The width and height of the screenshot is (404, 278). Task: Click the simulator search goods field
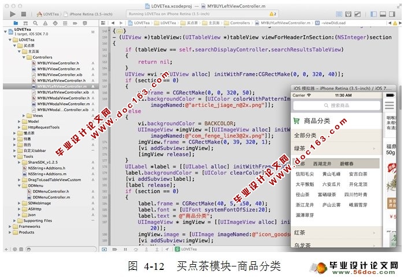pos(336,106)
